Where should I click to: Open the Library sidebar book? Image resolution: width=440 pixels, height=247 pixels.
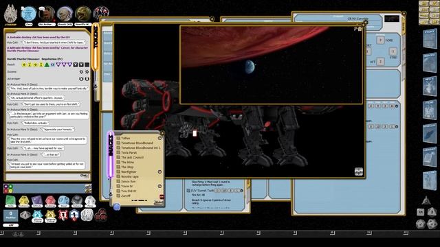pos(430,158)
